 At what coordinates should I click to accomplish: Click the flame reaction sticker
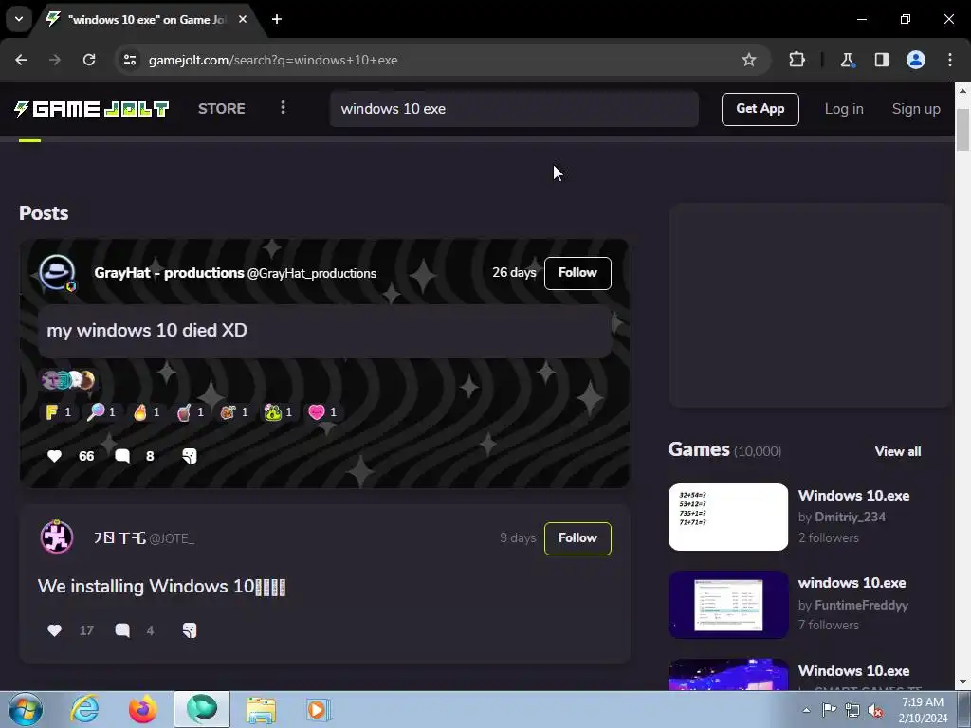pos(147,412)
